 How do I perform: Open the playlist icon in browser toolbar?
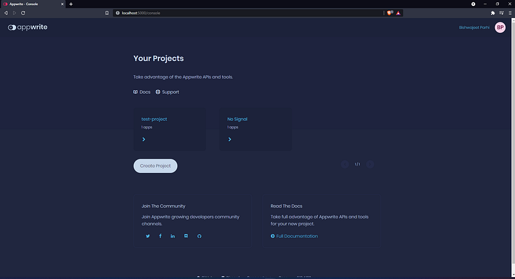pos(501,13)
